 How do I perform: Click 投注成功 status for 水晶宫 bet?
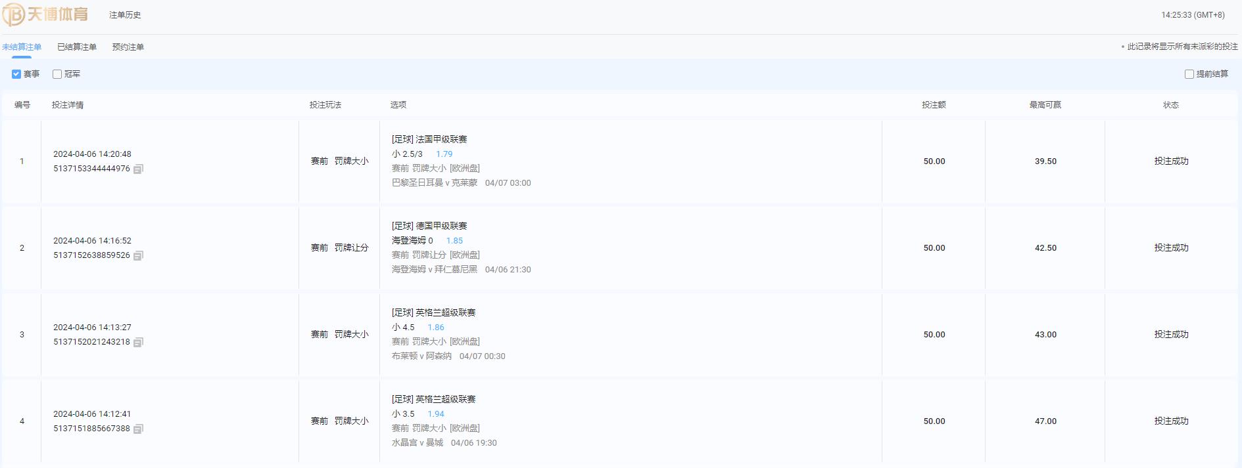(x=1171, y=421)
